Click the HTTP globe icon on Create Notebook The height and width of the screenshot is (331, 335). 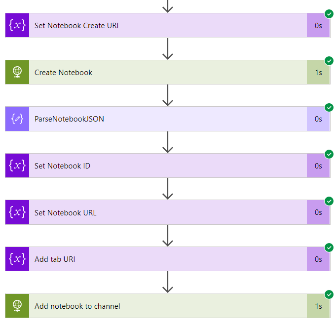pos(17,73)
